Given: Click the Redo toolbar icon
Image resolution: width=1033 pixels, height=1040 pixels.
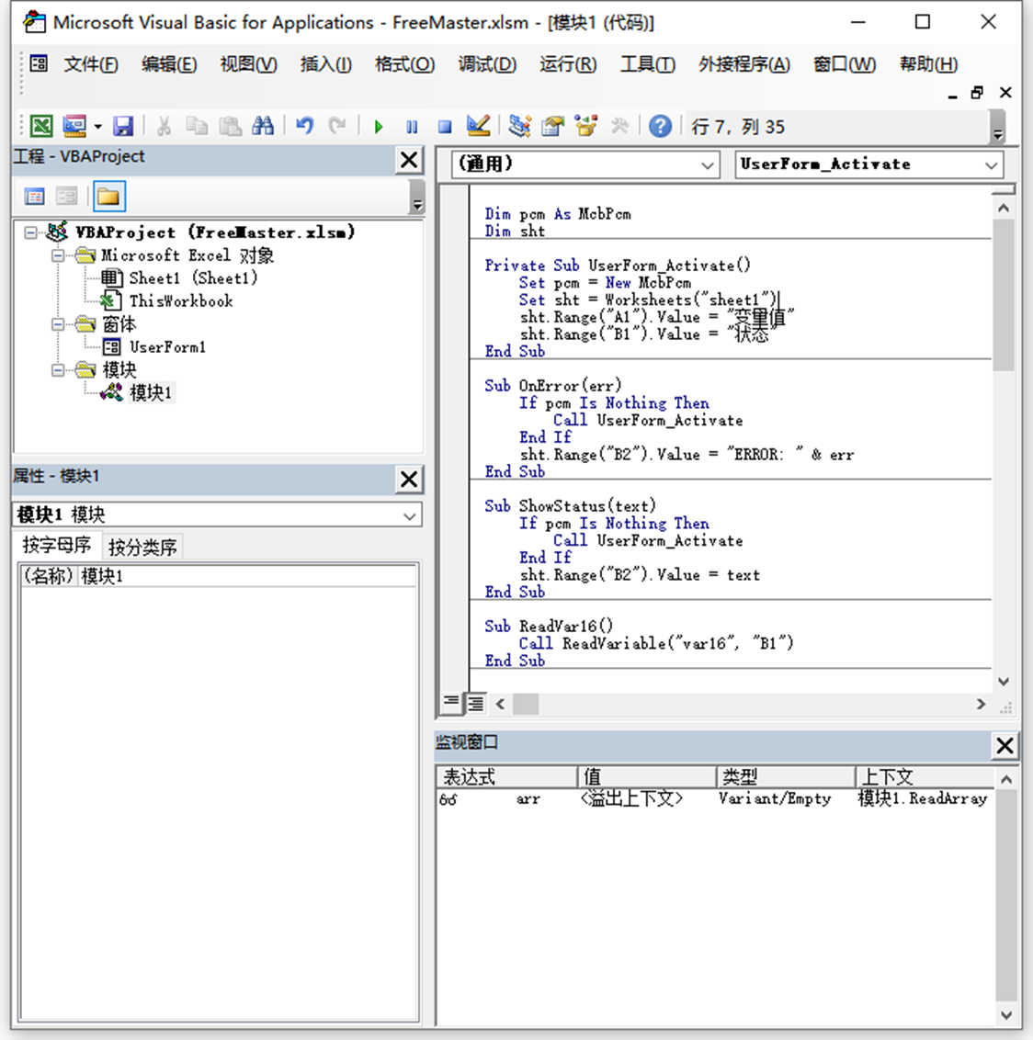Looking at the screenshot, I should [x=337, y=125].
